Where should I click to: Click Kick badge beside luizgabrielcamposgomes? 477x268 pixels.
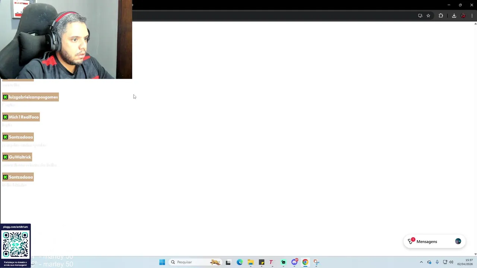click(5, 97)
